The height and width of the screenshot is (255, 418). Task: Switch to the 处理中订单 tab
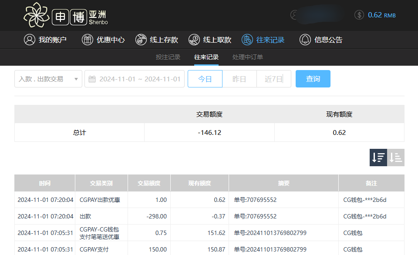point(249,57)
